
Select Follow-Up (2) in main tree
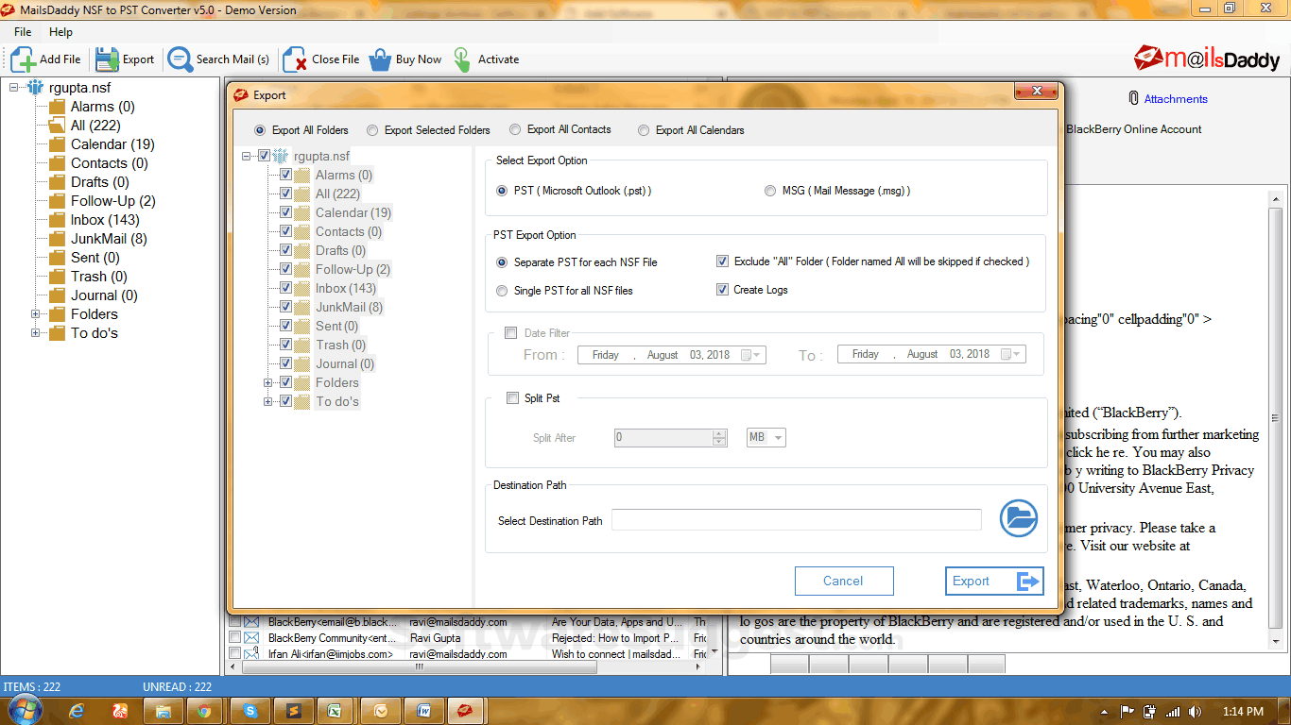[112, 201]
